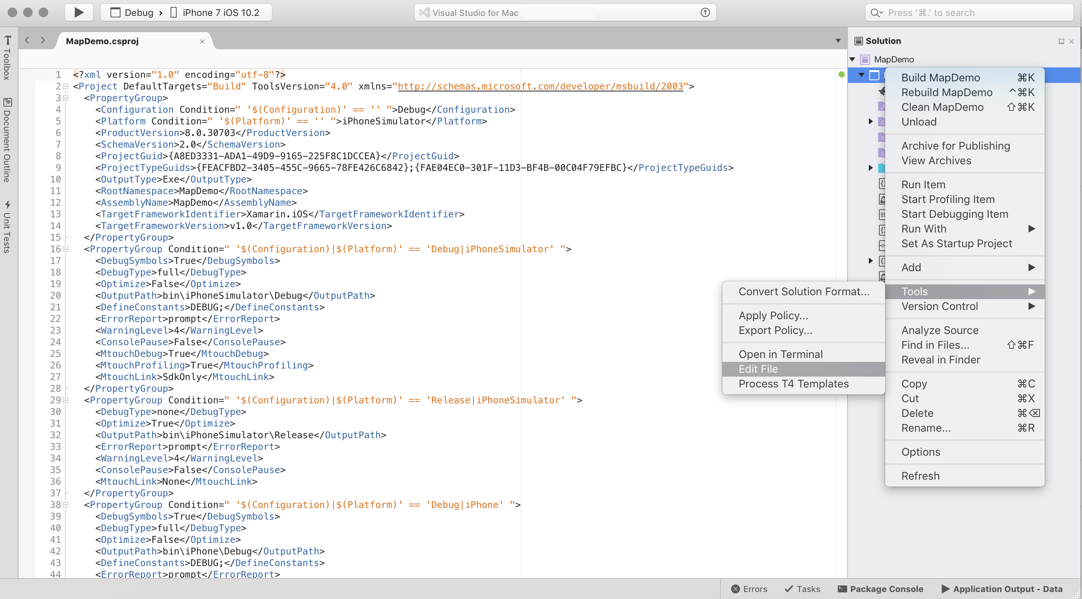Click Start Debugging Item

965,213
